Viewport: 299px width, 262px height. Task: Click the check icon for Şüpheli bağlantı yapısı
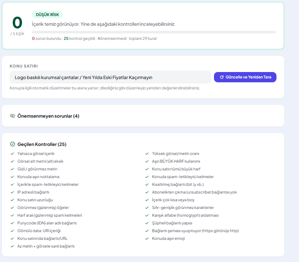tap(147, 223)
